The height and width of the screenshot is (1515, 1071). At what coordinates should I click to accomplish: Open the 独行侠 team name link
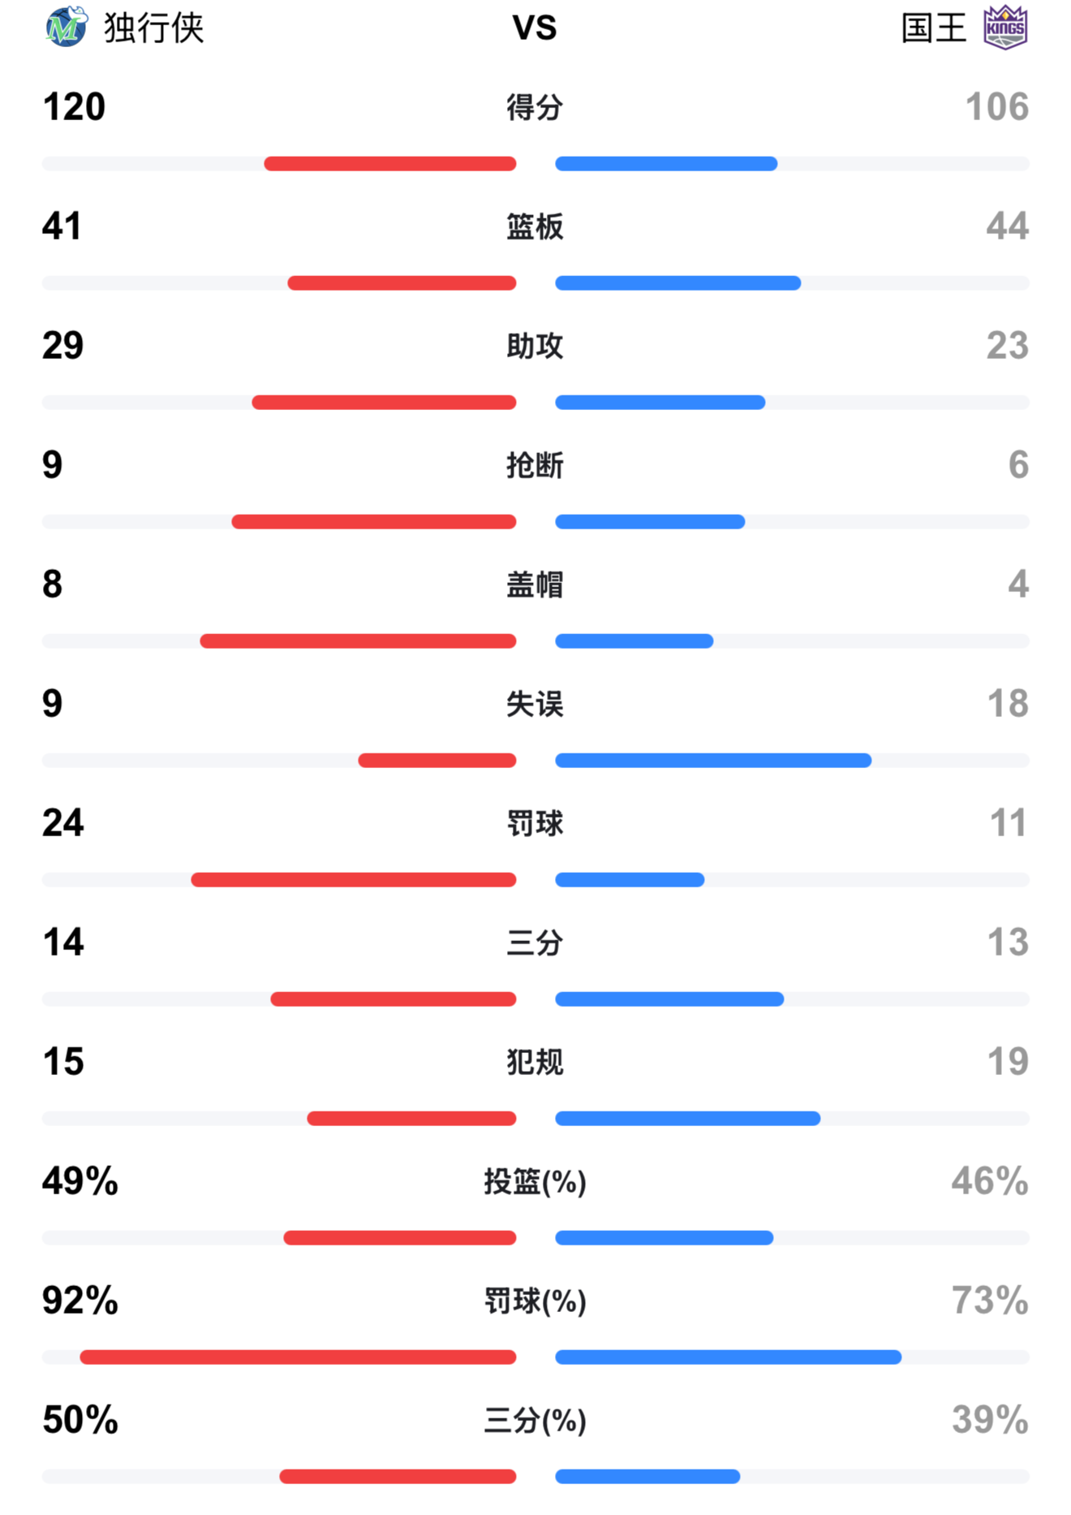coord(153,28)
